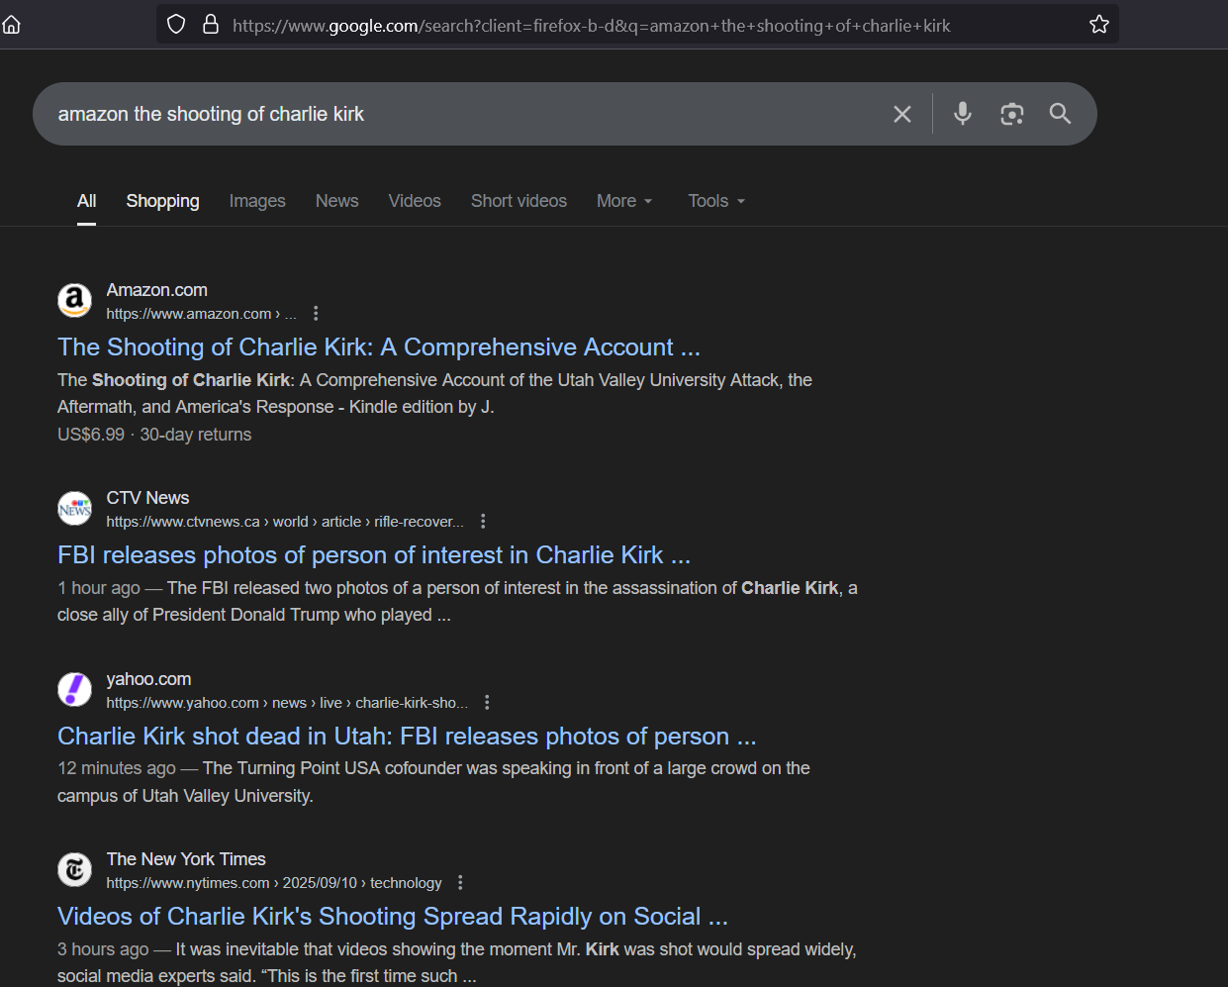Click the '3 hours ago' NYT snippet text
The width and height of the screenshot is (1228, 987).
(x=103, y=949)
